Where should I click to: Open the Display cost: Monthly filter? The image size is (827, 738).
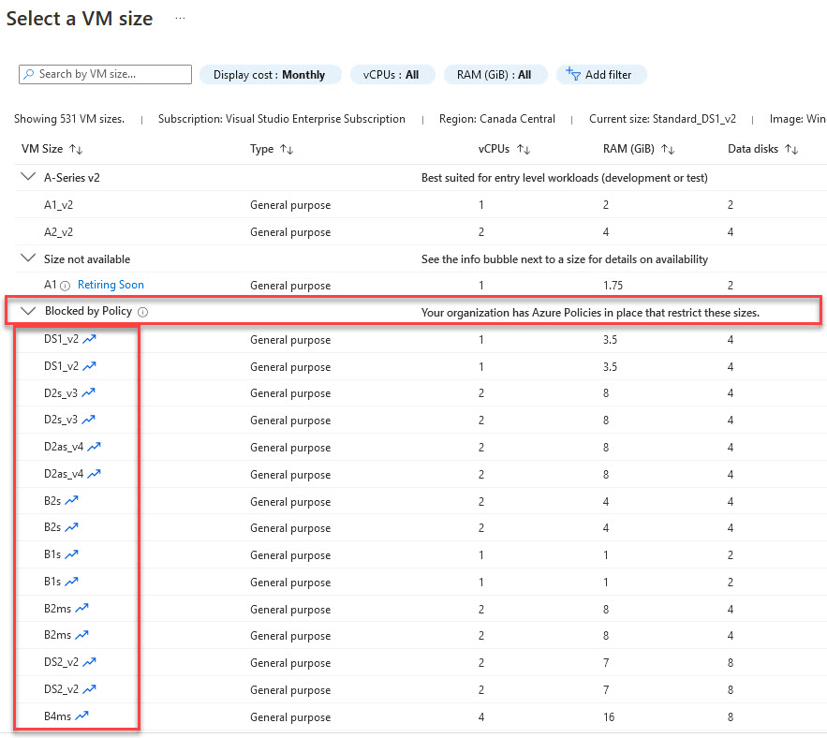coord(270,74)
